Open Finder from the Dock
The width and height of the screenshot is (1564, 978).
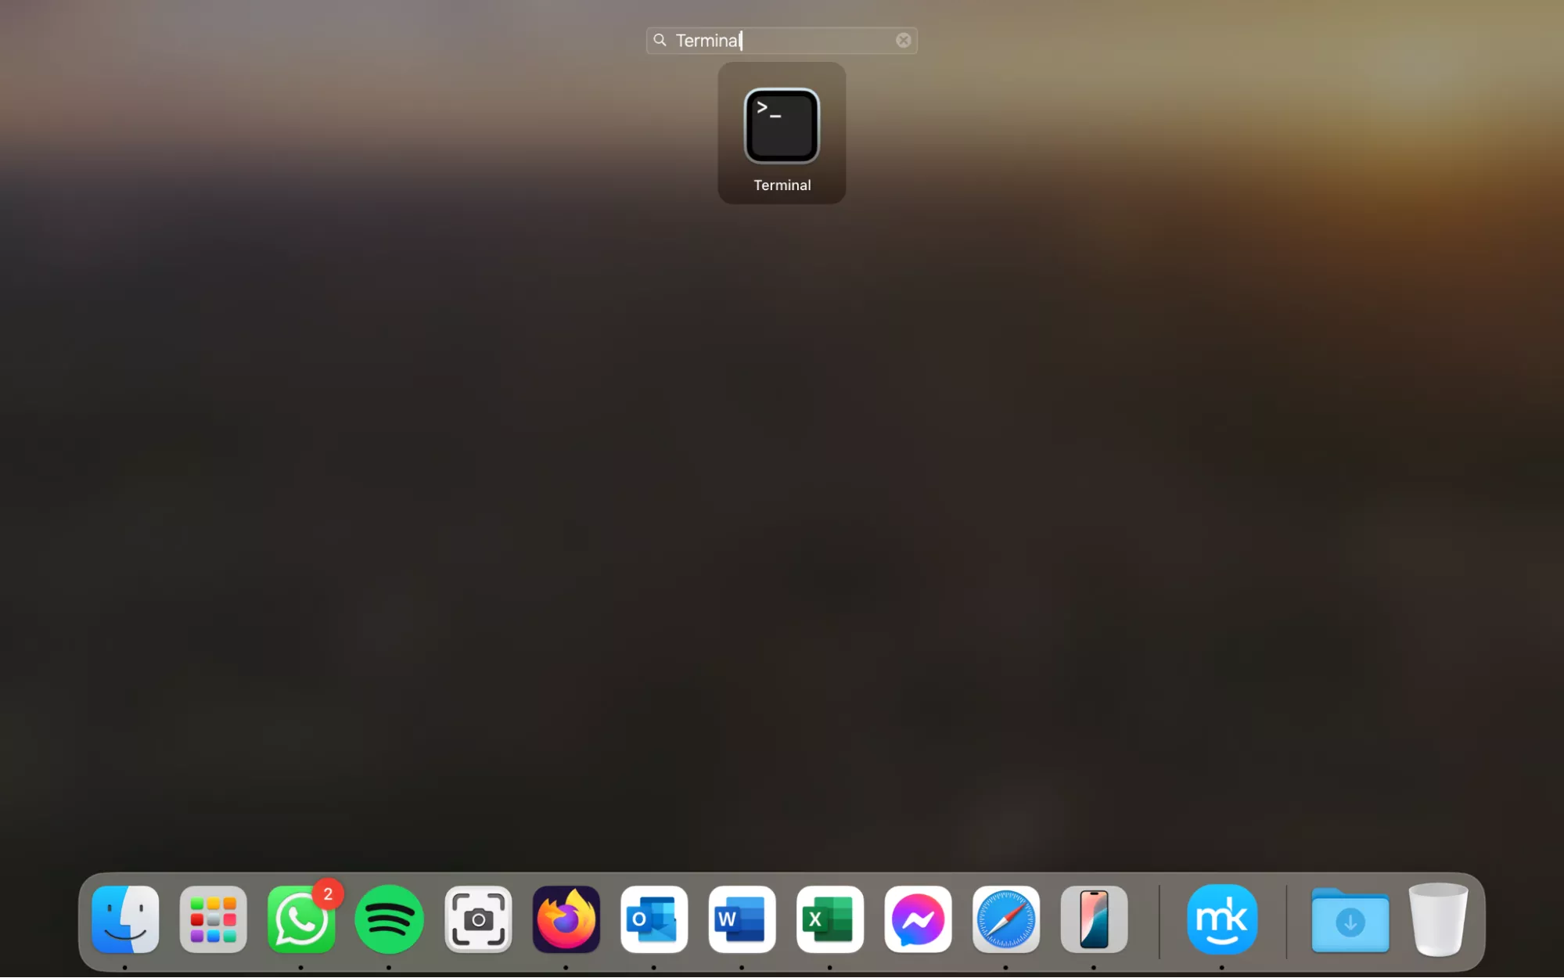click(x=125, y=919)
